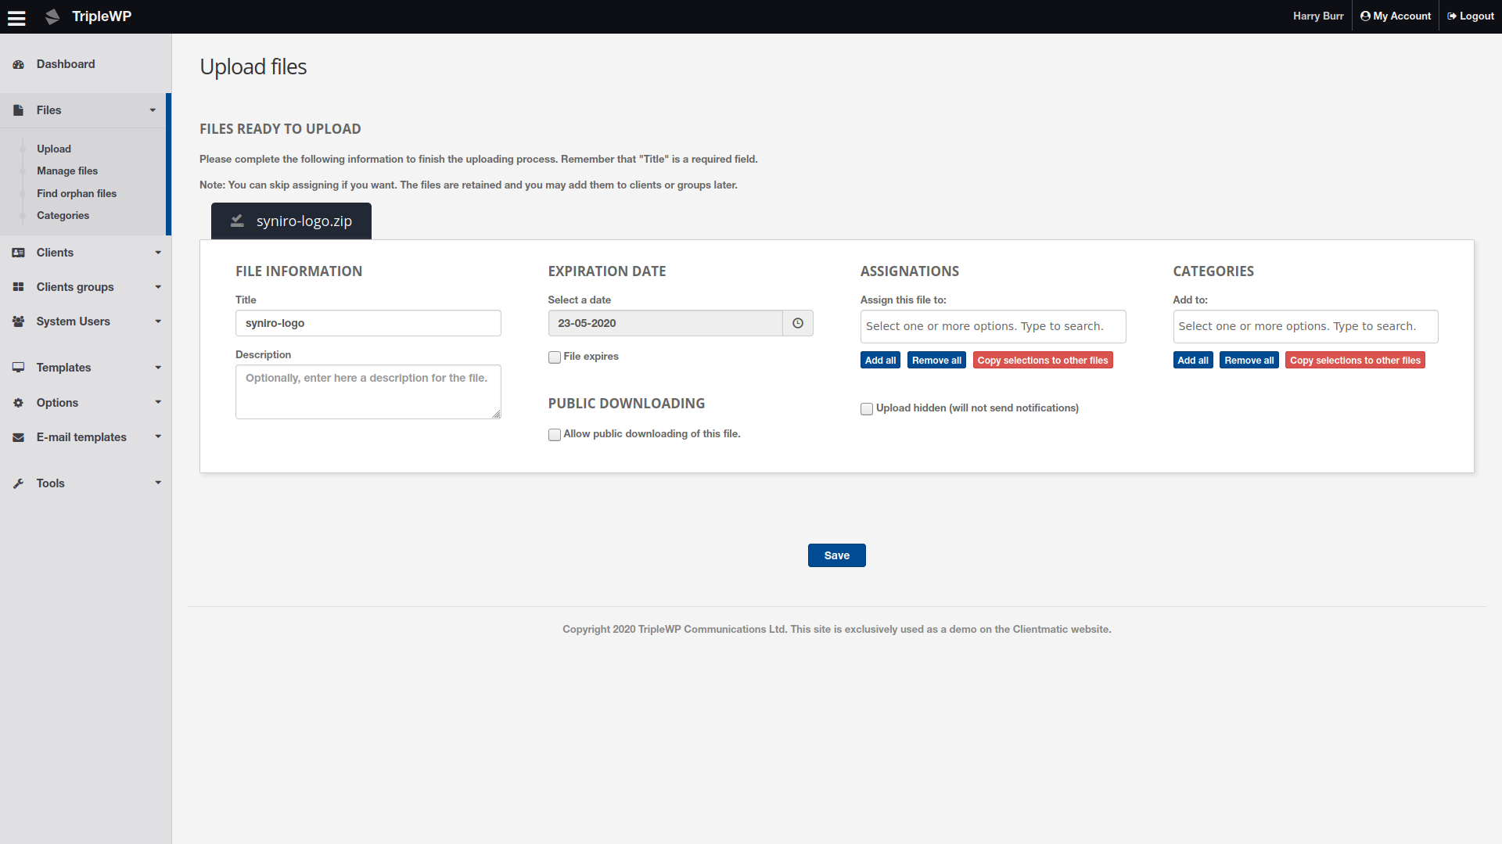The width and height of the screenshot is (1502, 844).
Task: Click the Options gear icon
Action: 18,403
